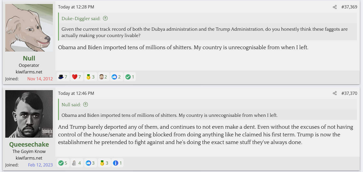Click the green checkmark reaction with 5 count

(x=61, y=163)
